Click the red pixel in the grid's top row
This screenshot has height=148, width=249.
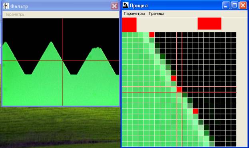pos(152,34)
